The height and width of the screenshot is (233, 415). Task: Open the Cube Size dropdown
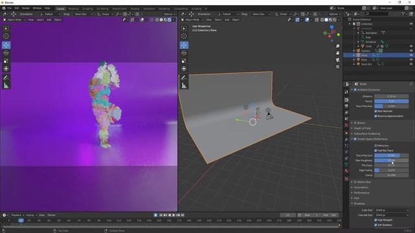(392, 210)
